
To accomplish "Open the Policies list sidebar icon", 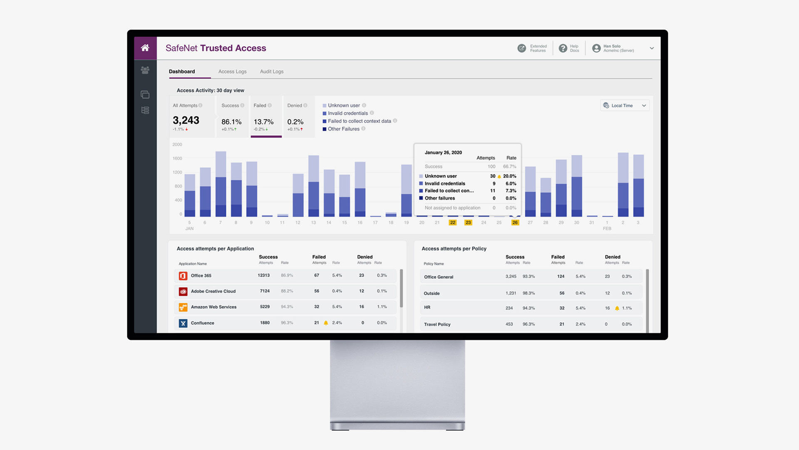I will coord(145,110).
